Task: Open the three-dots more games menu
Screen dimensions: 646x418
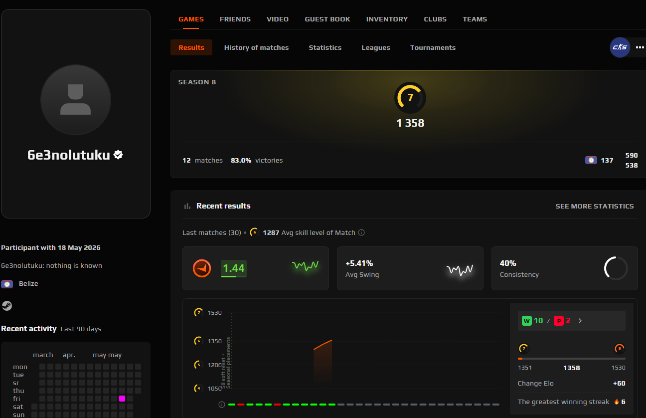Action: point(640,47)
